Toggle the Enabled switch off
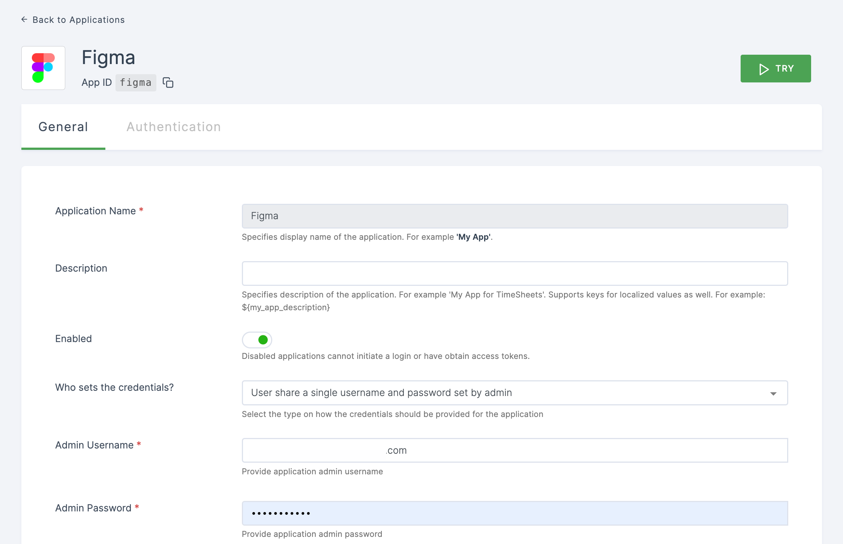 pos(257,340)
